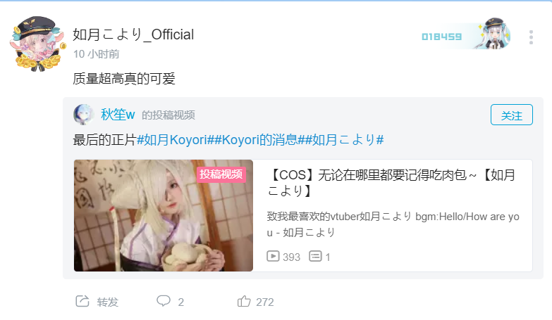Viewport: 552px width, 320px height.
Task: Open the #如月こより# hashtag
Action: coord(344,140)
